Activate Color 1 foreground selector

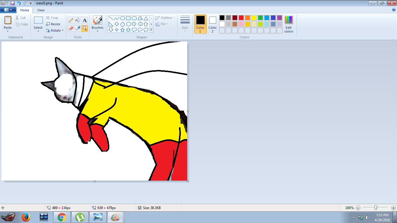coord(200,24)
